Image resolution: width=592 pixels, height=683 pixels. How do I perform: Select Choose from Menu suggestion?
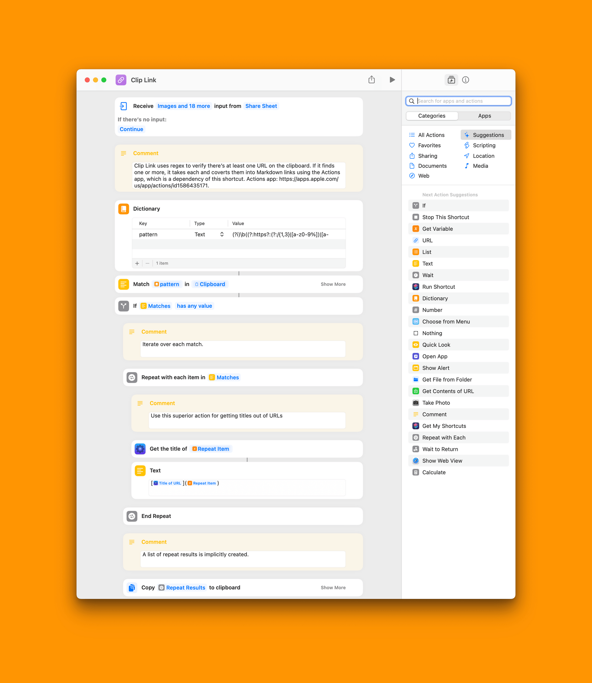pos(458,321)
